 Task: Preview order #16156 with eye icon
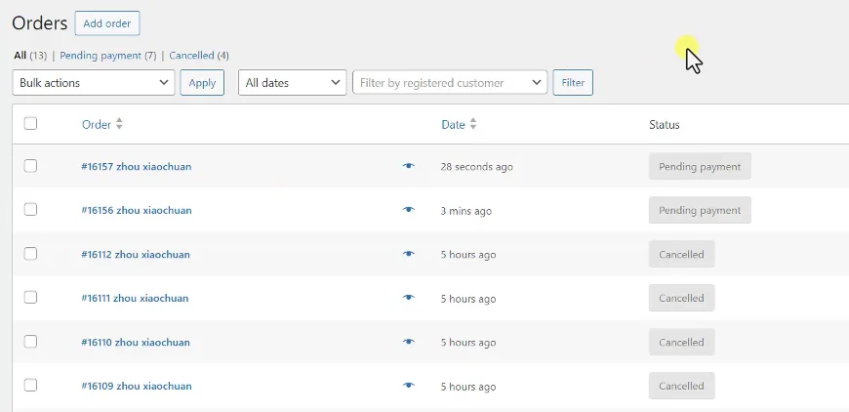point(409,210)
